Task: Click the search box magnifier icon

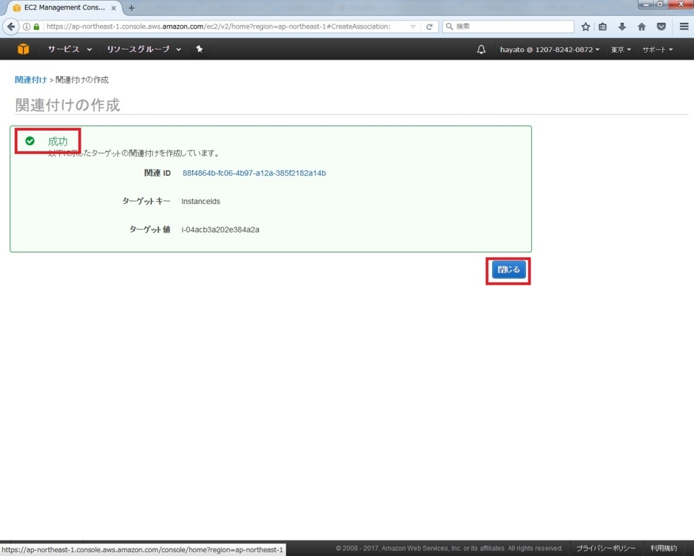Action: (x=449, y=26)
